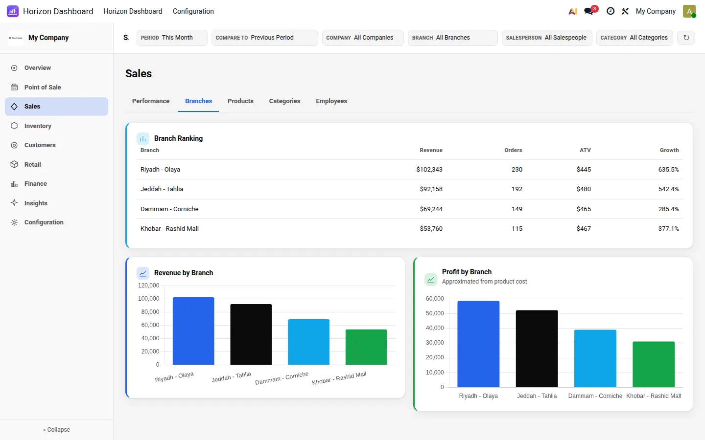Click the Dammam - Corniche revenue bar
The height and width of the screenshot is (440, 705).
[308, 342]
